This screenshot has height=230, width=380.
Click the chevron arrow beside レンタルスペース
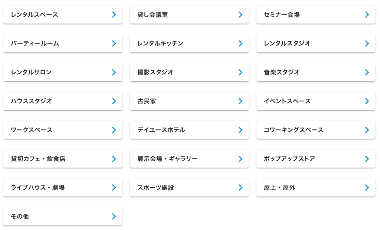pyautogui.click(x=114, y=15)
